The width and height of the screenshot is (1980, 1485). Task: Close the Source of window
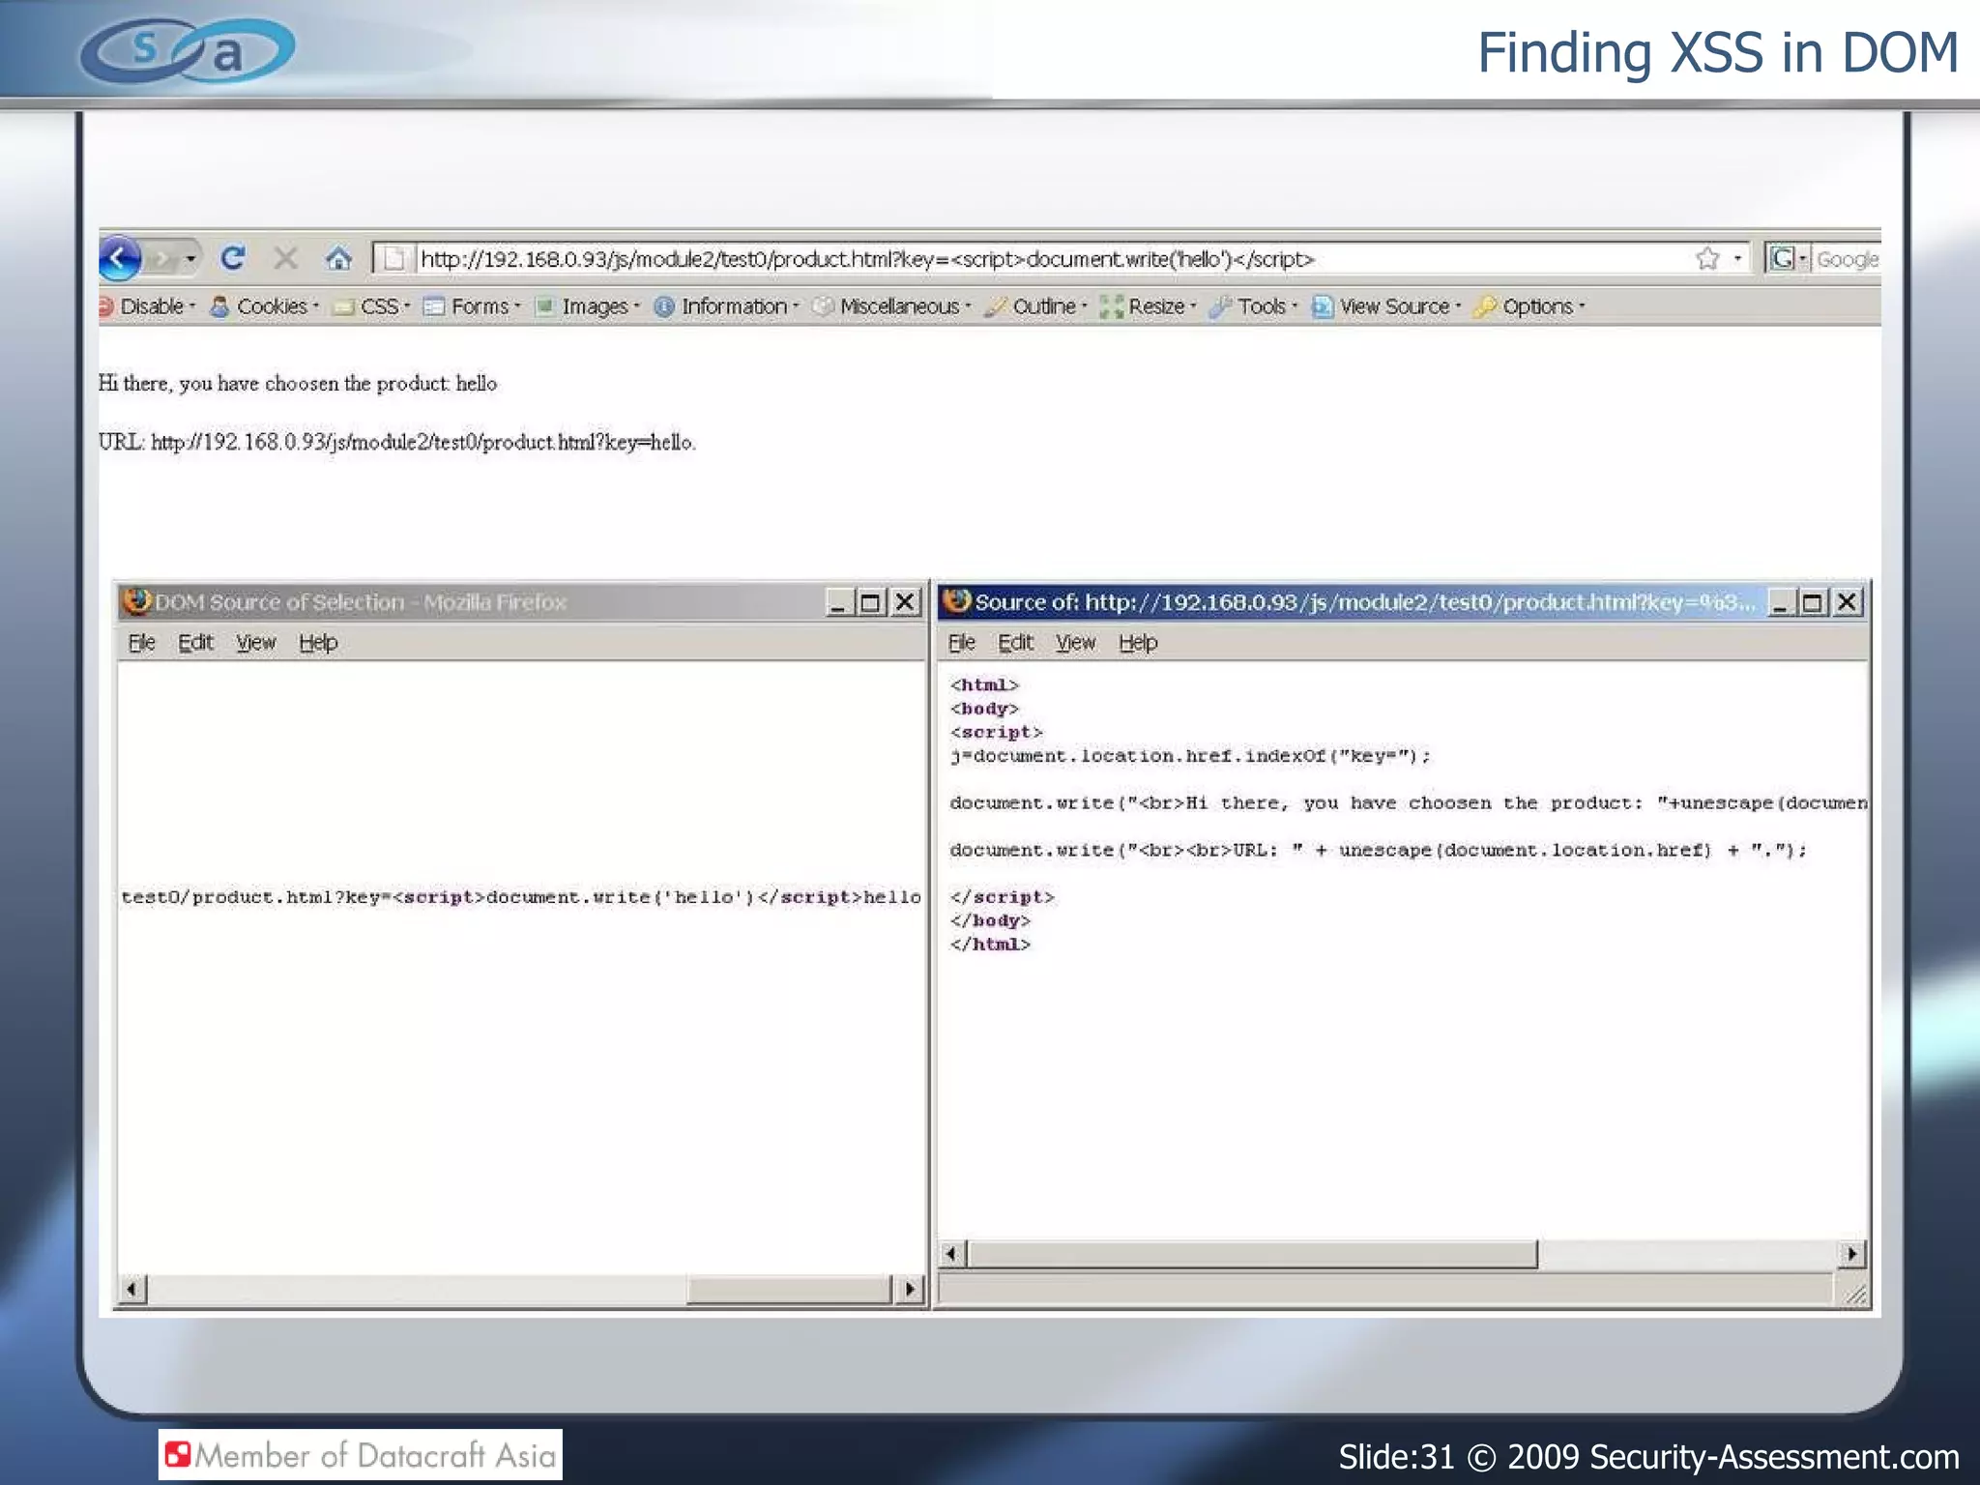click(1847, 602)
